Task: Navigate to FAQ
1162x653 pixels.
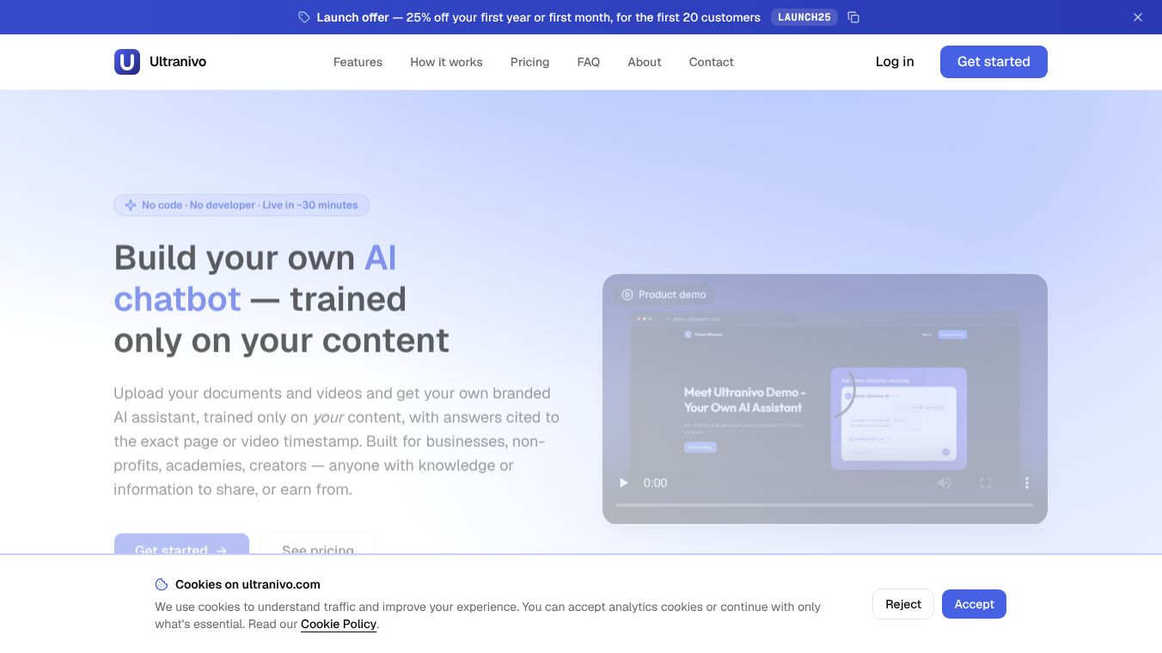Action: click(x=589, y=62)
